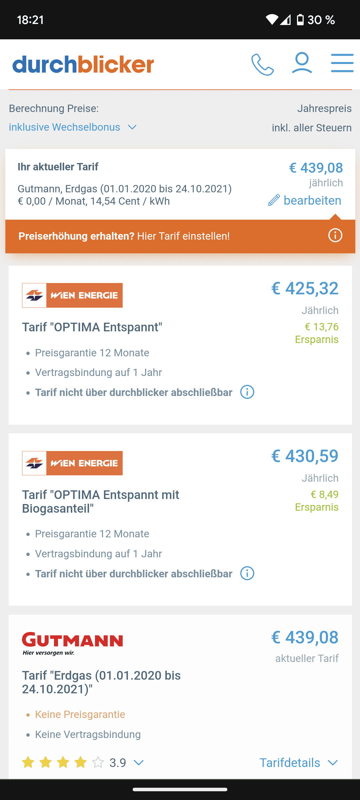Open Tarif "OPTIMA Entspannt" title
The image size is (360, 800).
92,327
